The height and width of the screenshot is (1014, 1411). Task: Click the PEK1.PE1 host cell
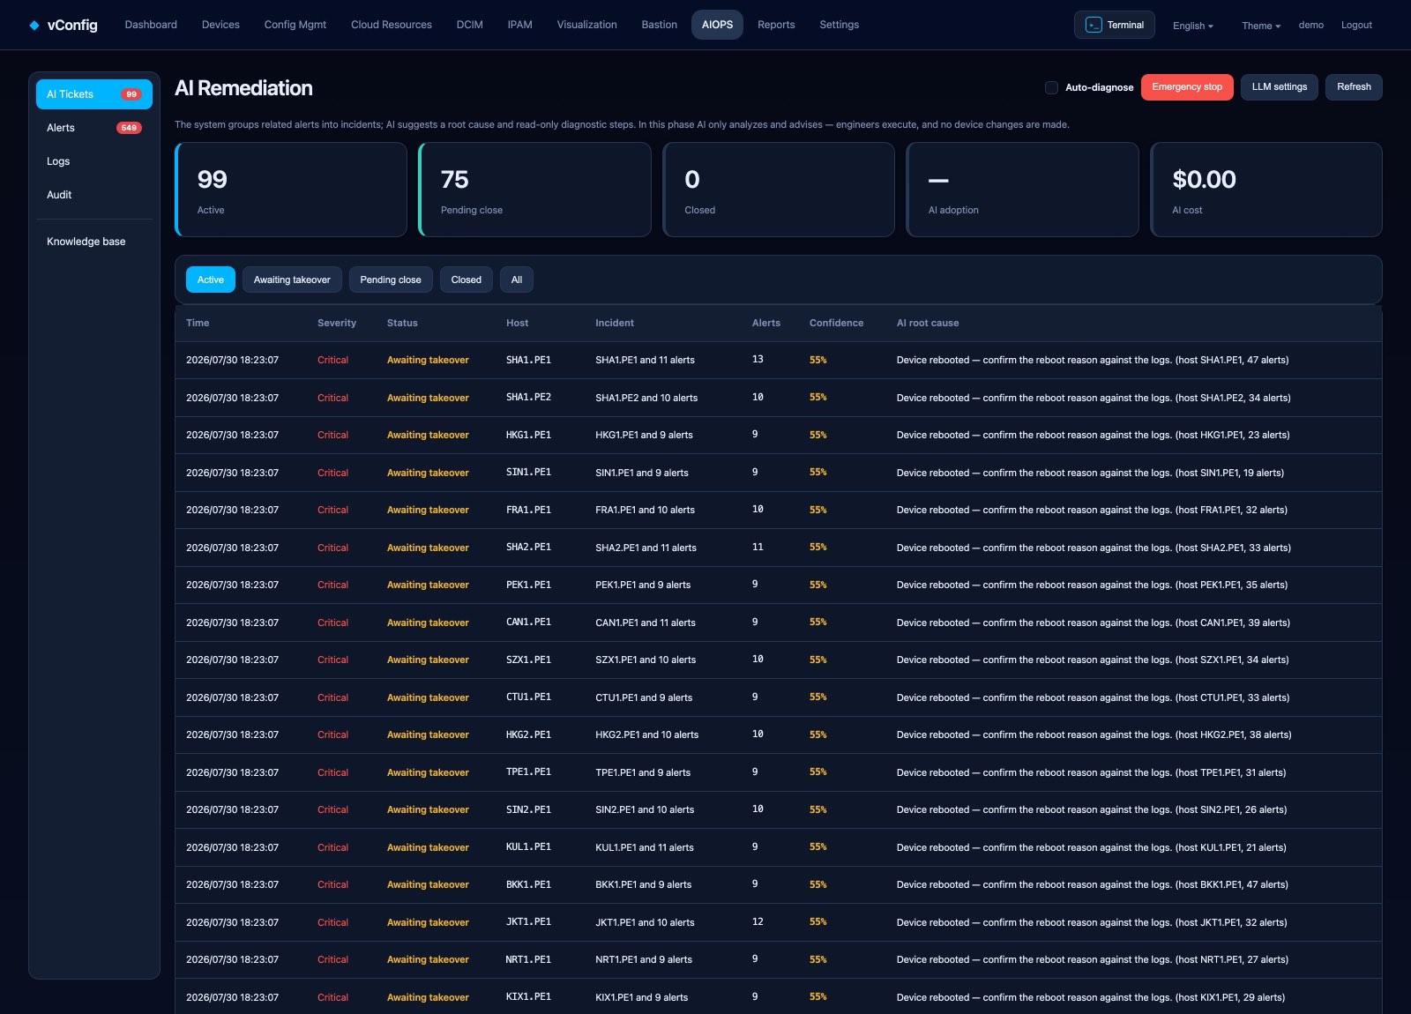pyautogui.click(x=528, y=585)
